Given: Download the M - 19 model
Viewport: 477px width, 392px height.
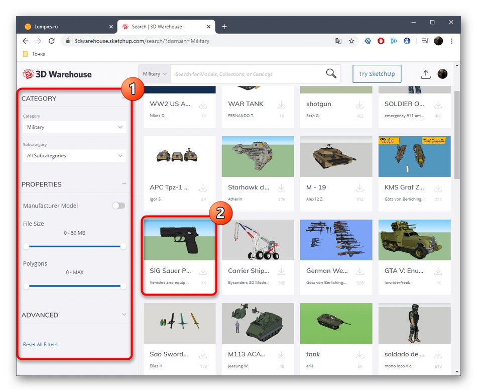Looking at the screenshot, I should (360, 188).
